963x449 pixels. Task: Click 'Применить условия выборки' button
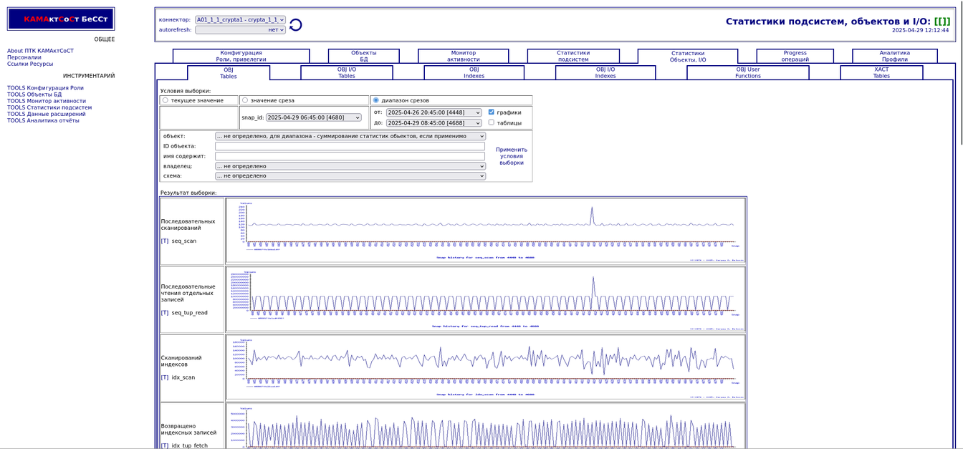511,156
